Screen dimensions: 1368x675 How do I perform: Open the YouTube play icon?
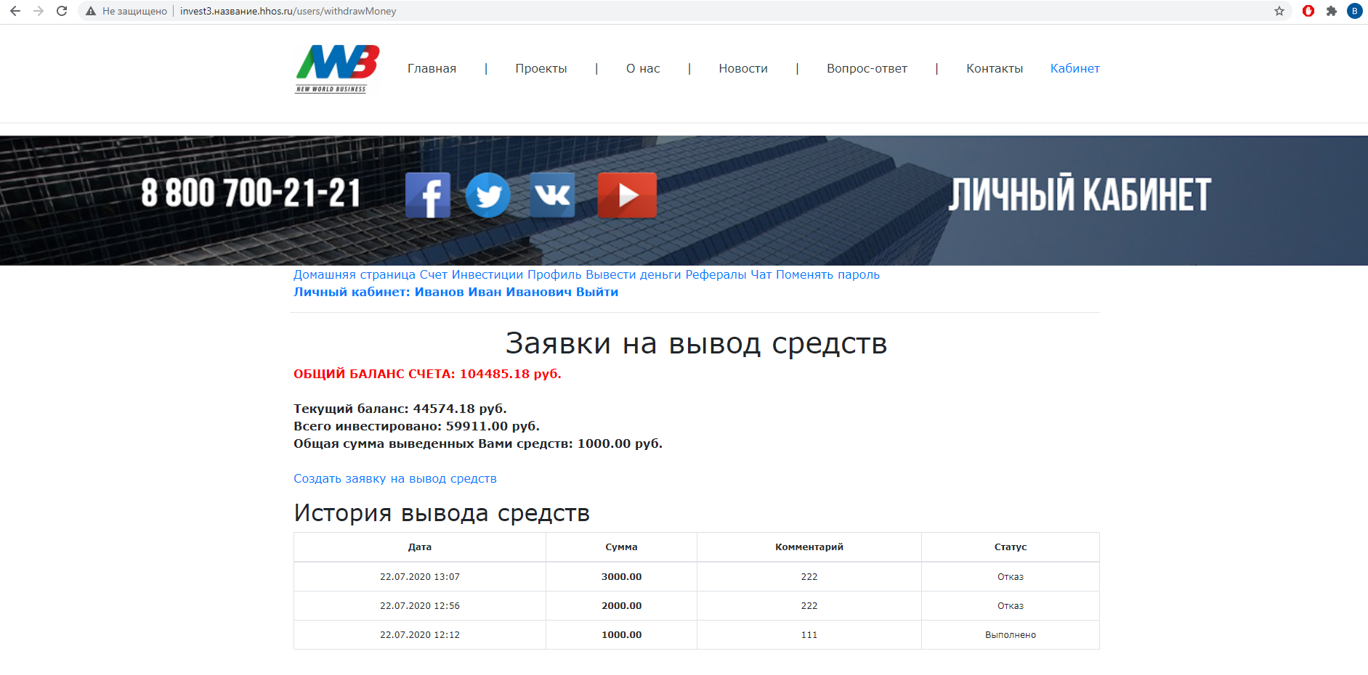[627, 195]
